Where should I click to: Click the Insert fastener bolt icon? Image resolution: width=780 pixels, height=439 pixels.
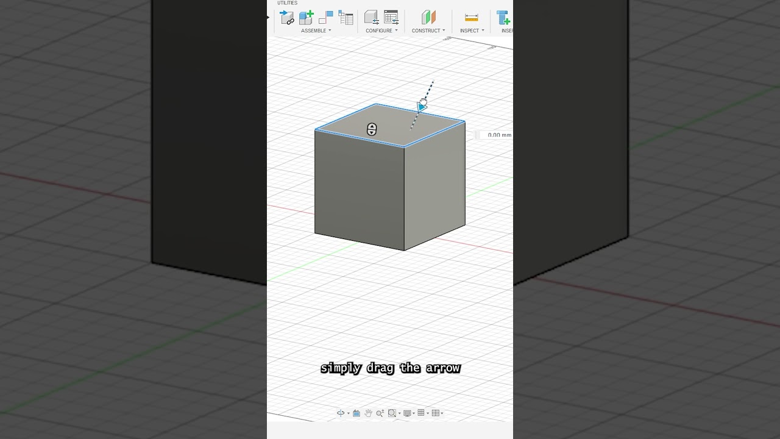point(503,18)
